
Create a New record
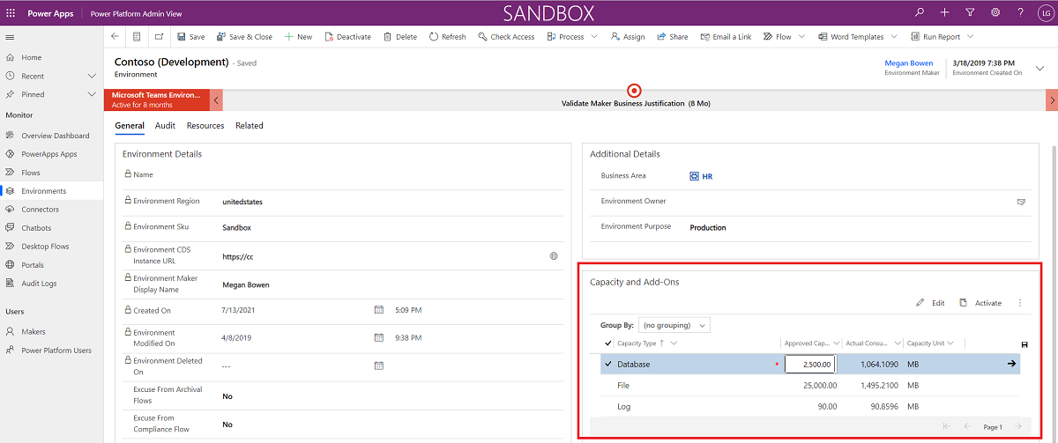click(x=298, y=37)
